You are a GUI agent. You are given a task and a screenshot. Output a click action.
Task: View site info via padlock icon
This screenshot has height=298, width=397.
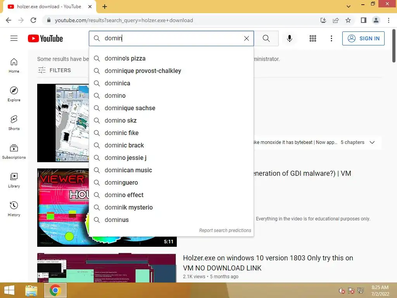pyautogui.click(x=49, y=20)
